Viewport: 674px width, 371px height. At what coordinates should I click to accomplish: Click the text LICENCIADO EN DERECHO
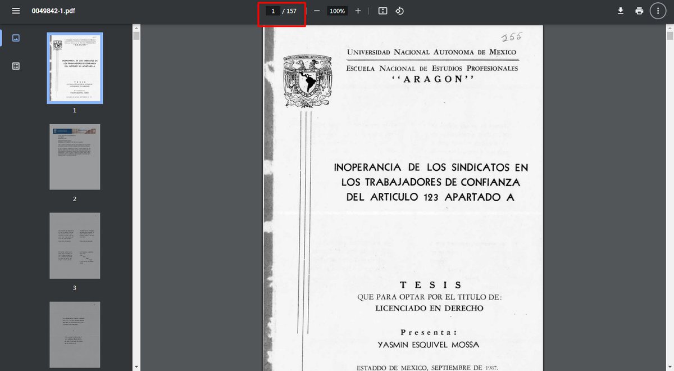tap(429, 308)
